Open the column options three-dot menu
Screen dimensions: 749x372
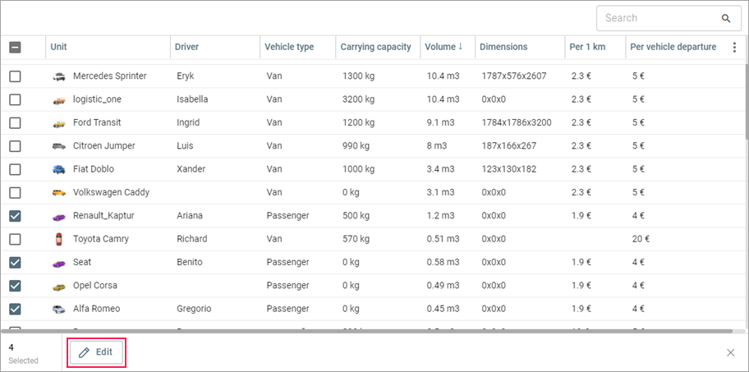tap(734, 48)
